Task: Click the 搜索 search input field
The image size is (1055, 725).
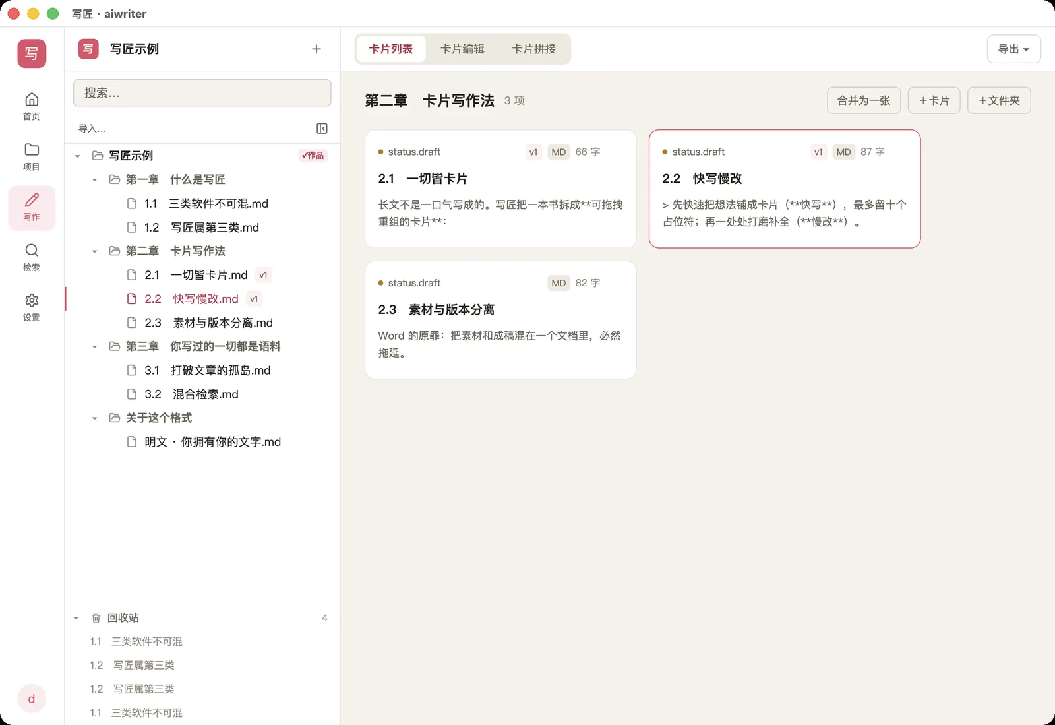Action: 202,93
